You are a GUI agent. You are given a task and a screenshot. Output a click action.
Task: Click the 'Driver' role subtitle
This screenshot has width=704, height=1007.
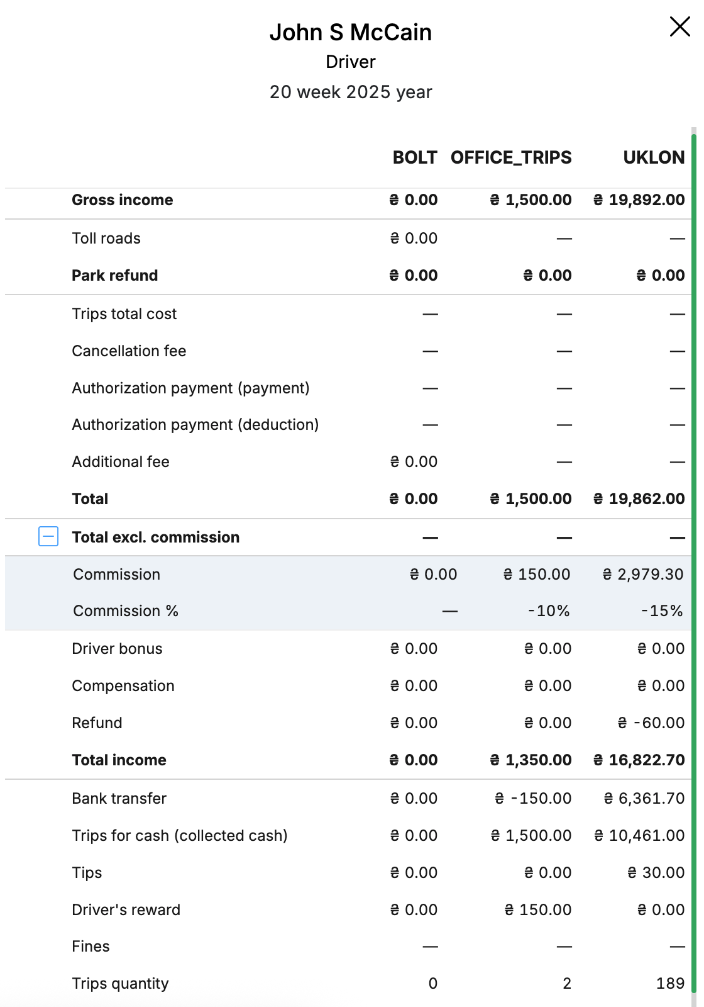(351, 62)
